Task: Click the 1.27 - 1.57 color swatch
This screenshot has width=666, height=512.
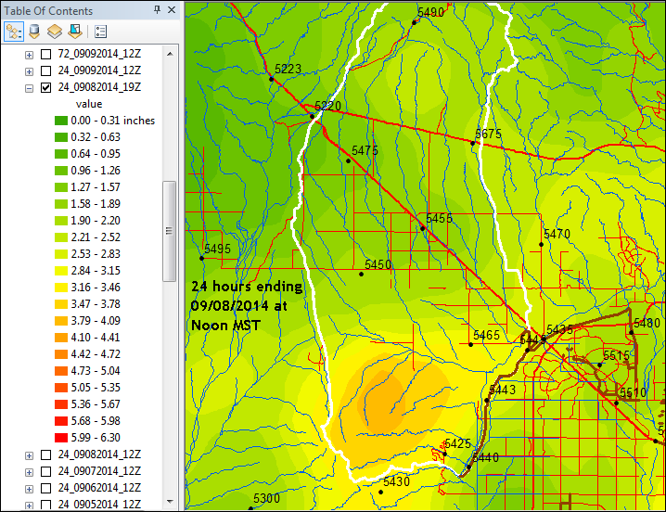Action: tap(61, 187)
